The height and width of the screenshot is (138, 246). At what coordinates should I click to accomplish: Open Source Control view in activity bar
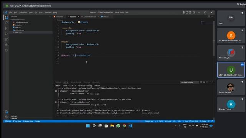(x=6, y=28)
